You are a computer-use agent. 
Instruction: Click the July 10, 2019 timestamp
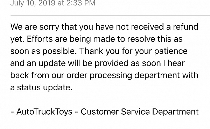pos(53,3)
